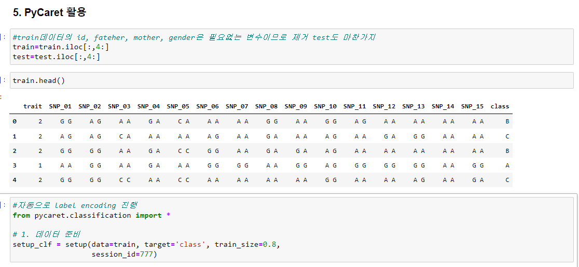This screenshot has width=579, height=267.
Task: Click the 'SNP_02' column header
Action: pos(90,106)
